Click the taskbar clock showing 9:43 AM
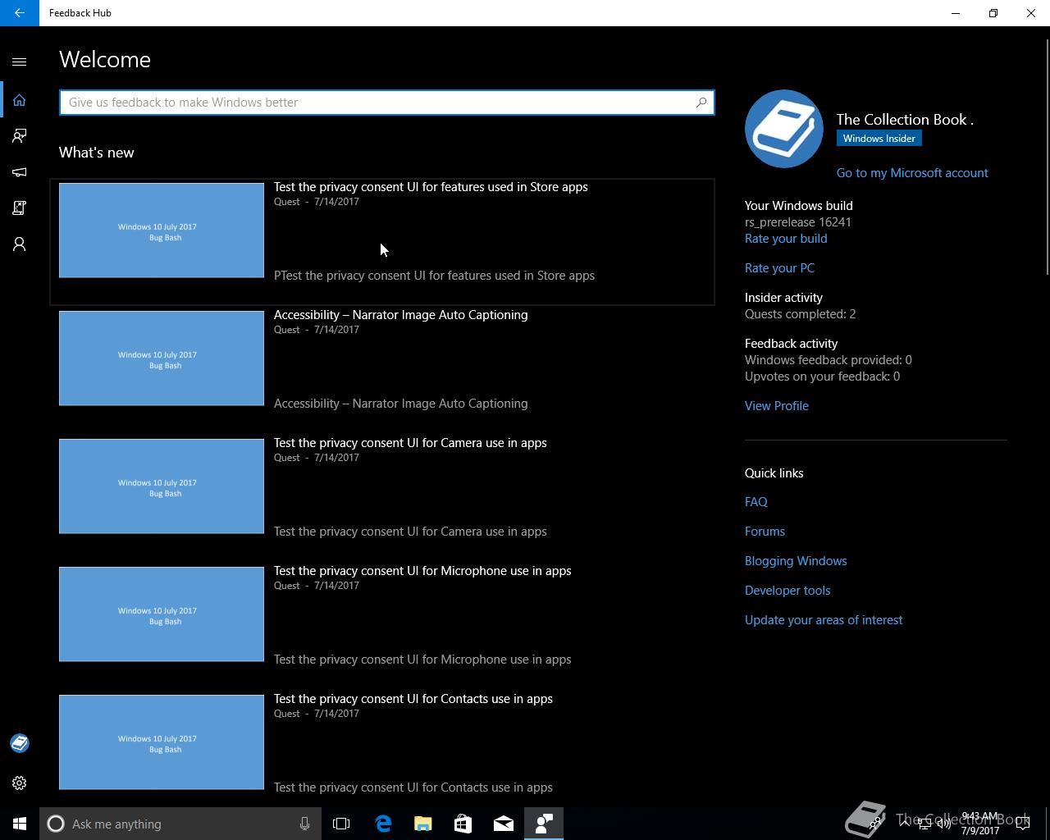This screenshot has height=840, width=1050. point(980,824)
